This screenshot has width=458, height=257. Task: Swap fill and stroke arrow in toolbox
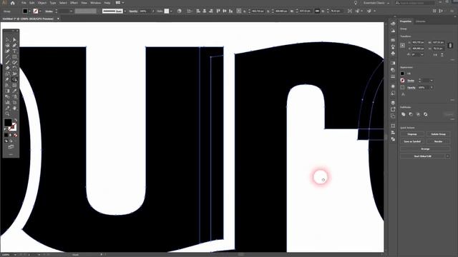[15, 120]
